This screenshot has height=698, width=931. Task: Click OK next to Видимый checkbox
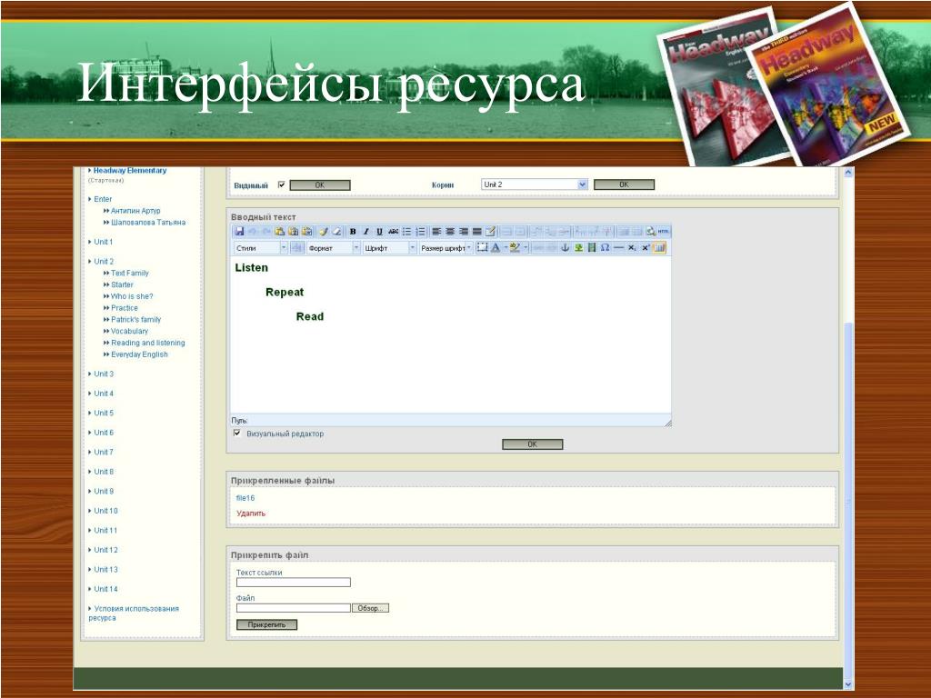tap(320, 185)
